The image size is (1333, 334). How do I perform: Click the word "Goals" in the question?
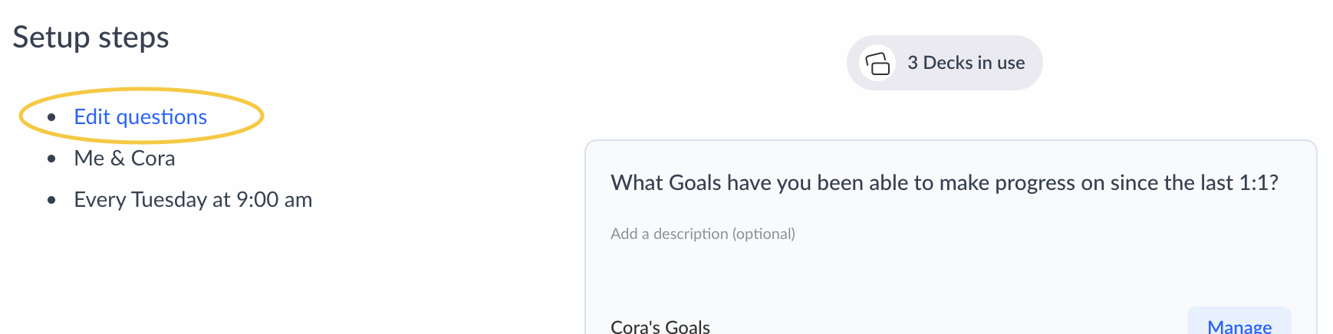tap(695, 183)
